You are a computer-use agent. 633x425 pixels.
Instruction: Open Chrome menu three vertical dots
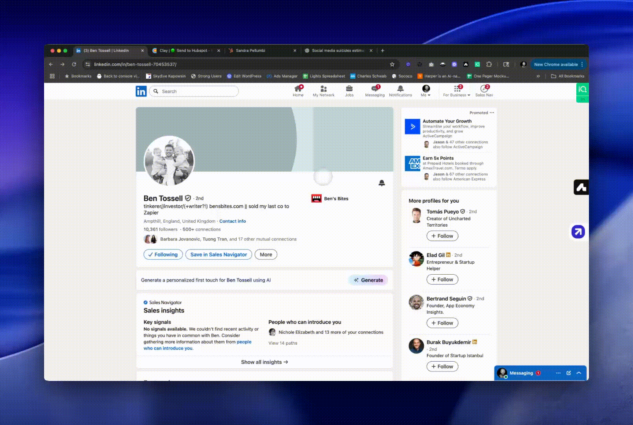click(582, 64)
